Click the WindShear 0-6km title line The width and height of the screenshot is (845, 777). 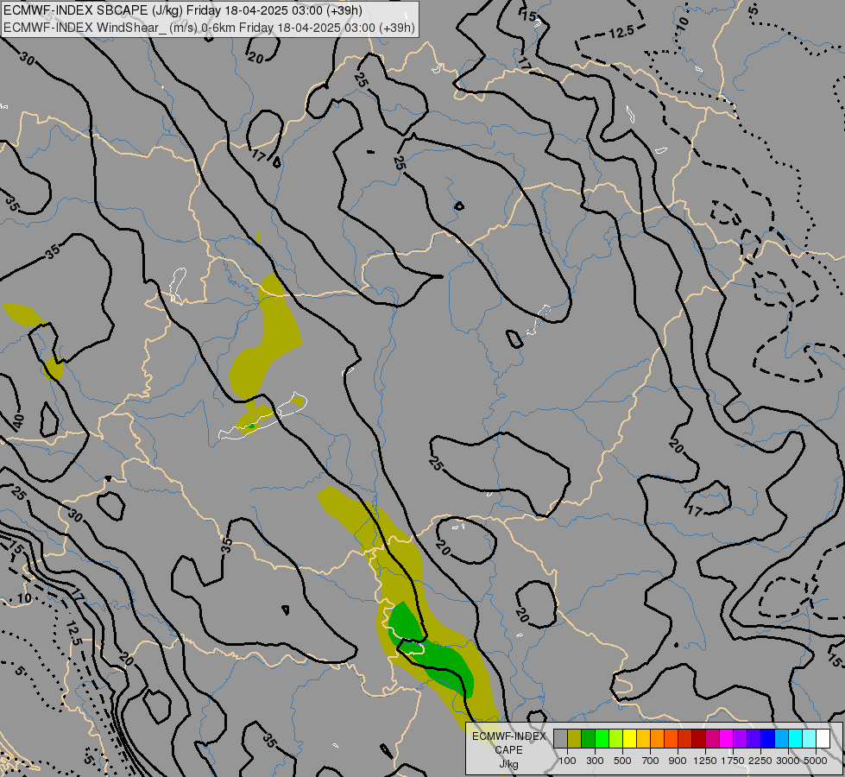[209, 28]
